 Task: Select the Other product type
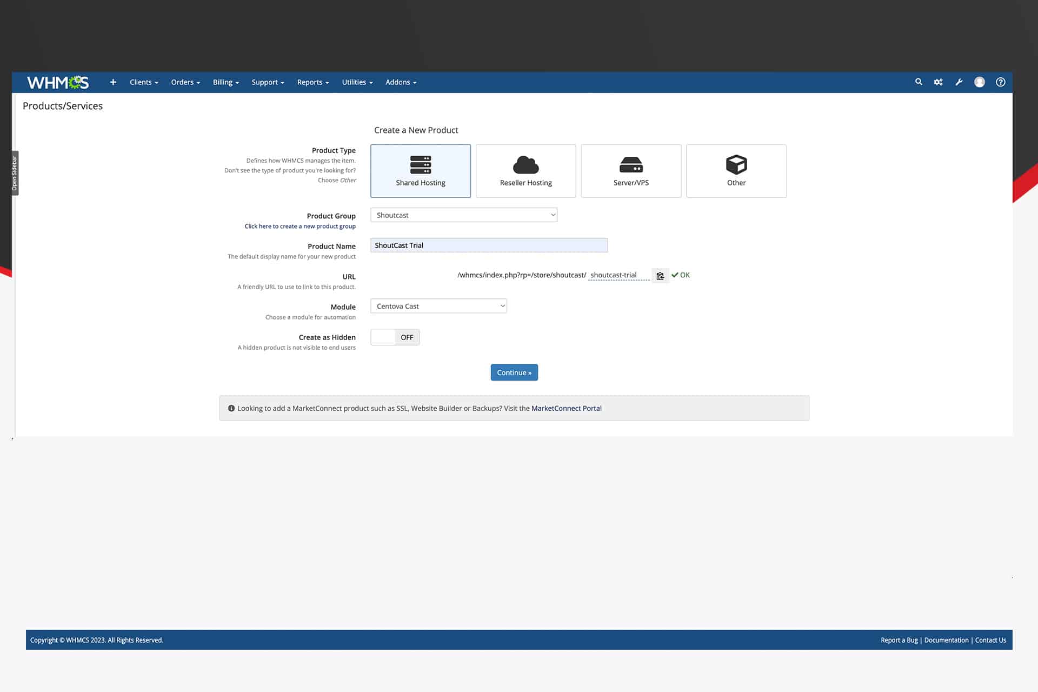(736, 171)
